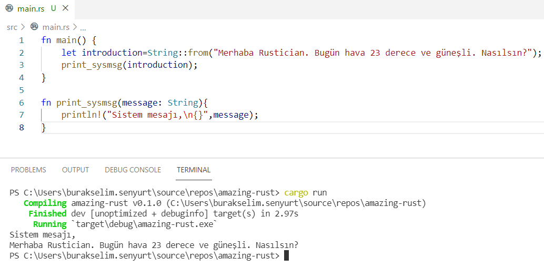Click the amazing-rust.exe path in the terminal output
This screenshot has height=268, width=544.
(145, 224)
